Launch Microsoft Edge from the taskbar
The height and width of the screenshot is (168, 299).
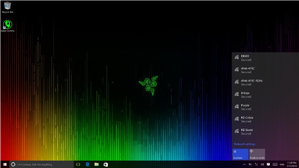pos(87,165)
